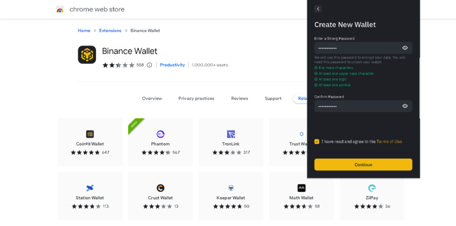The height and width of the screenshot is (226, 456).
Task: Switch to the Support tab
Action: pos(273,98)
